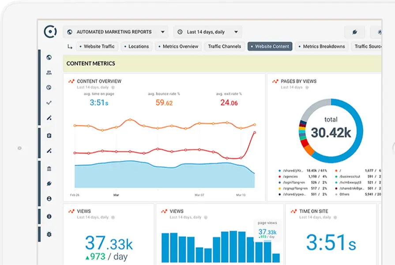Click the large 3:51s TIME ON SITE value
The image size is (395, 265).
(331, 243)
